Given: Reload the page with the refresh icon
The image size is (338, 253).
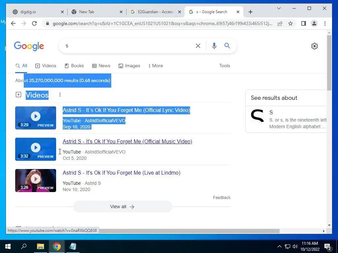Looking at the screenshot, I should 34,23.
